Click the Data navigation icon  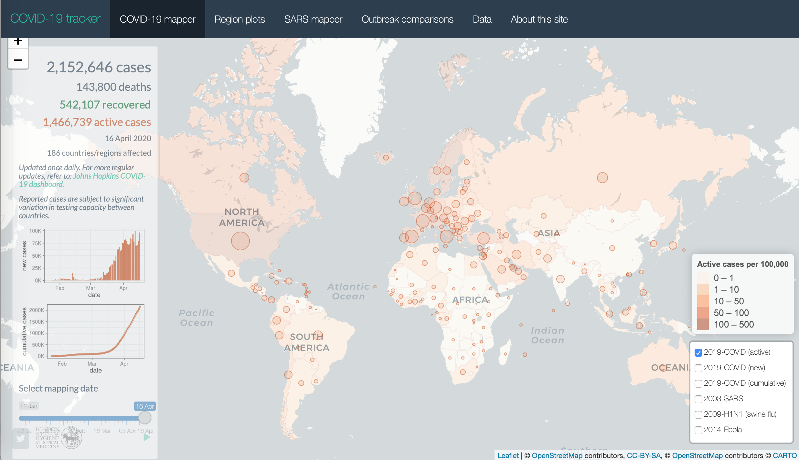tap(482, 19)
